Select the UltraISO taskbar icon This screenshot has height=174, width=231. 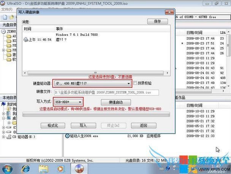pos(79,169)
